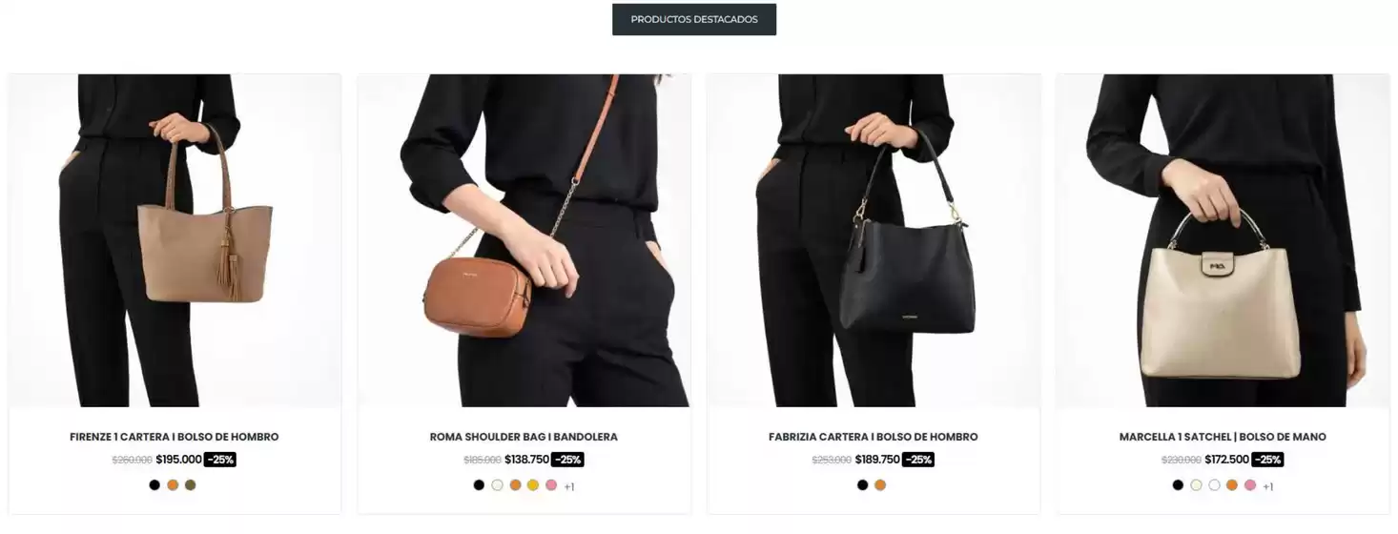Pick the pink swatch for Roma Shoulder Bag
This screenshot has height=534, width=1398.
click(x=551, y=485)
